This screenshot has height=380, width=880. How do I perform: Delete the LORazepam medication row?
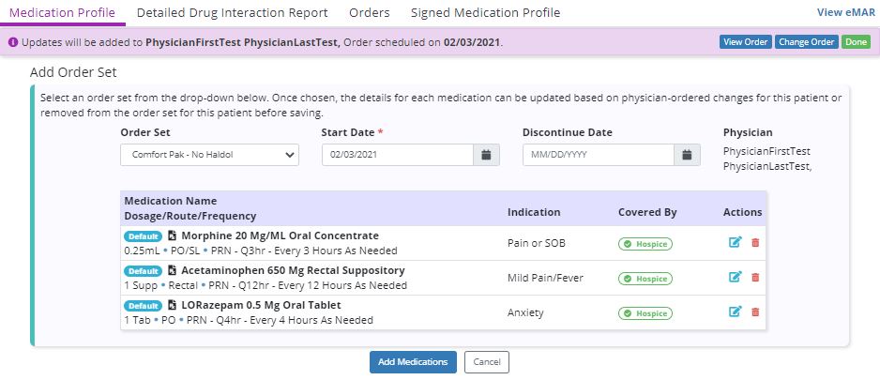755,312
